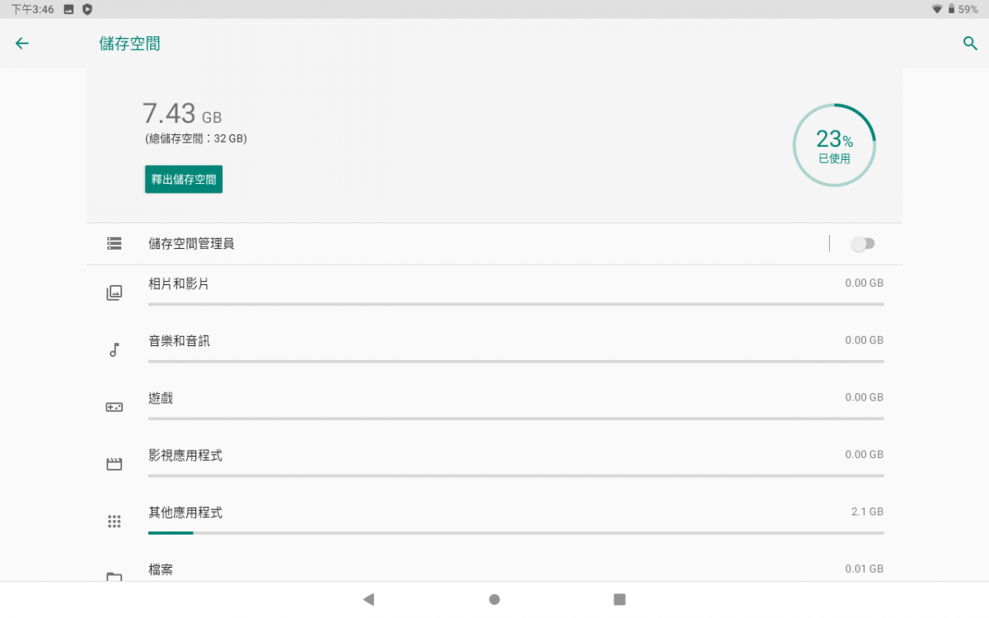Tap the Android back navigation triangle

point(368,600)
